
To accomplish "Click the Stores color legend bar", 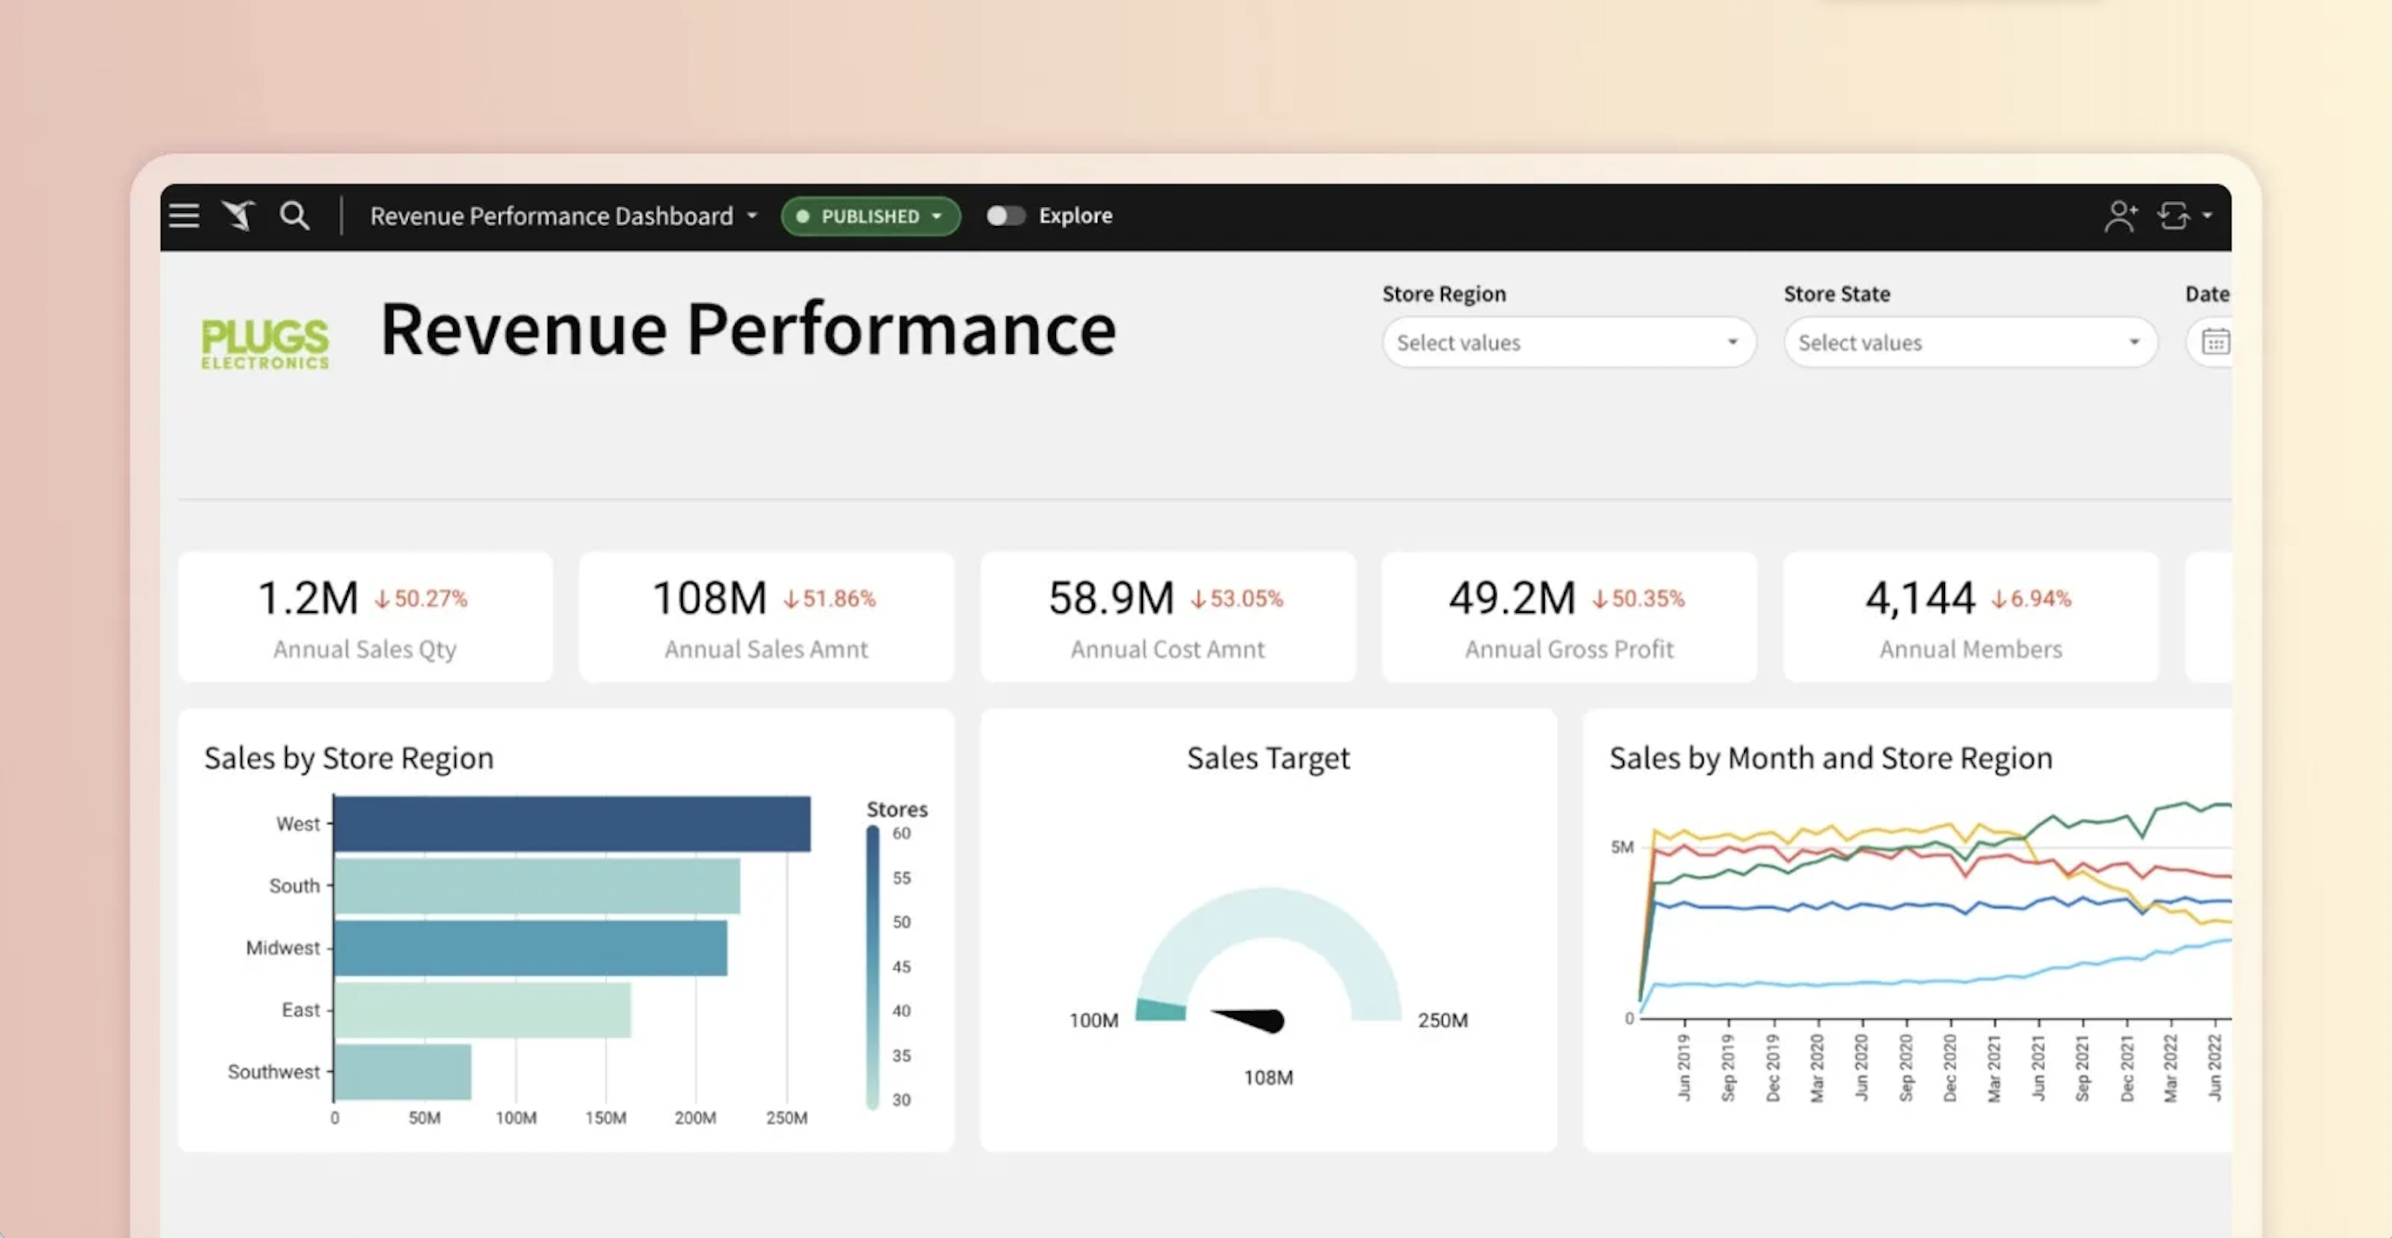I will tap(872, 966).
